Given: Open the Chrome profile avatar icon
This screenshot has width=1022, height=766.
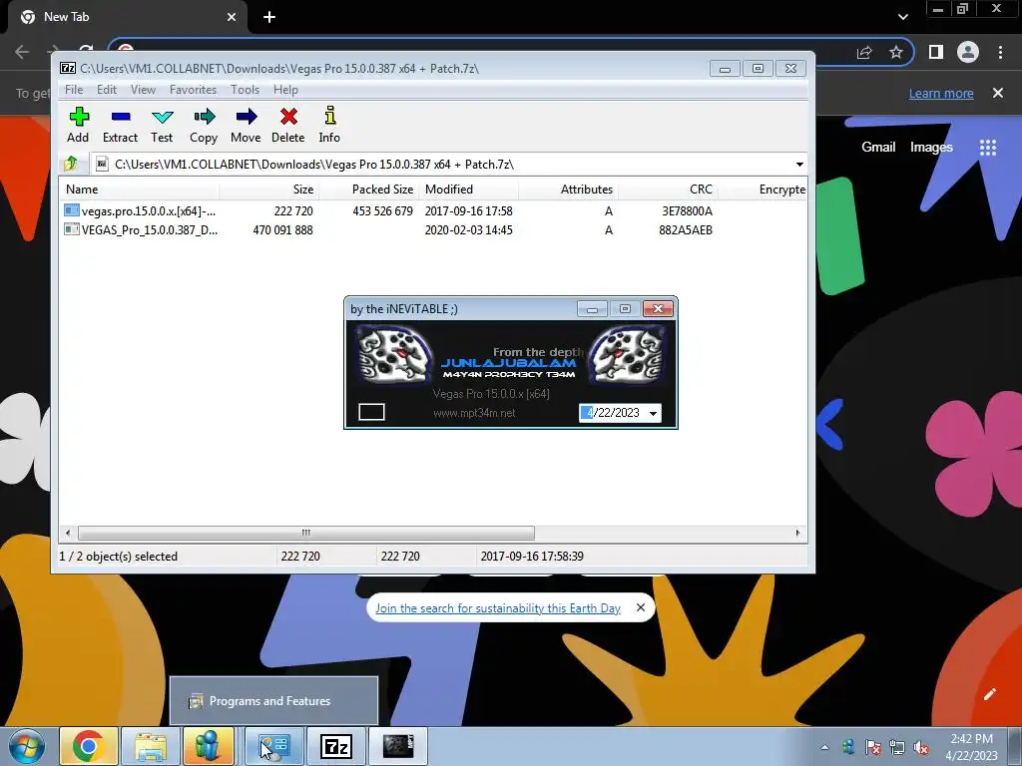Looking at the screenshot, I should tap(968, 52).
